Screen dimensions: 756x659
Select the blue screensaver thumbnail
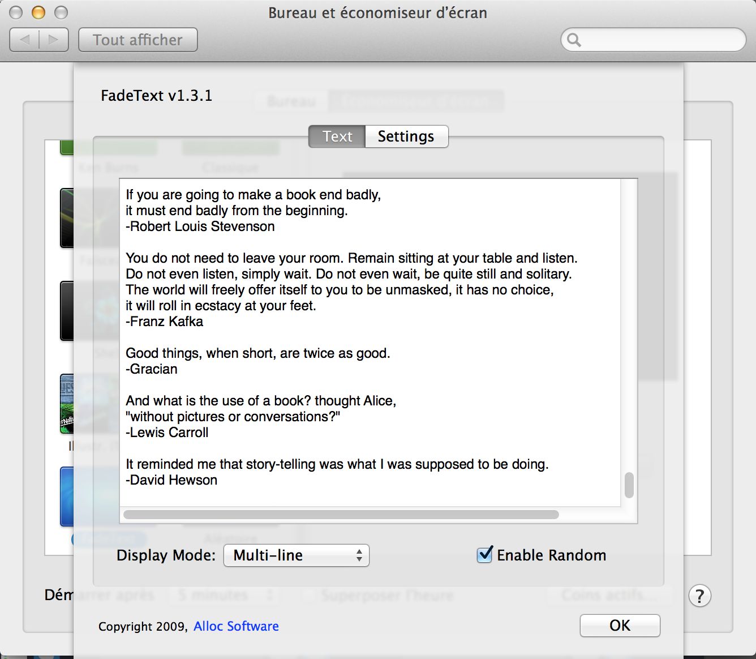(67, 497)
